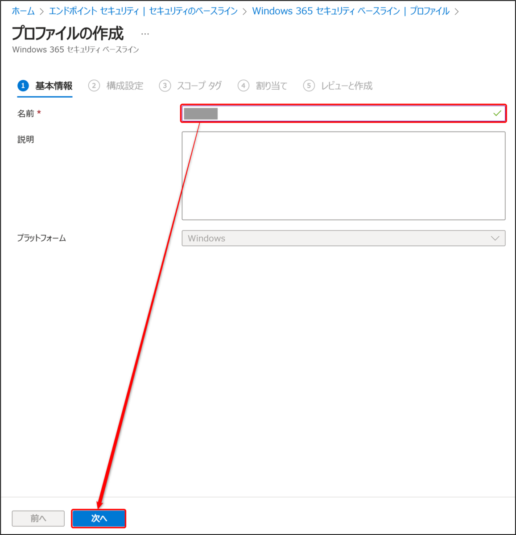Select the 割り当て step tab
The height and width of the screenshot is (535, 516).
[x=263, y=86]
